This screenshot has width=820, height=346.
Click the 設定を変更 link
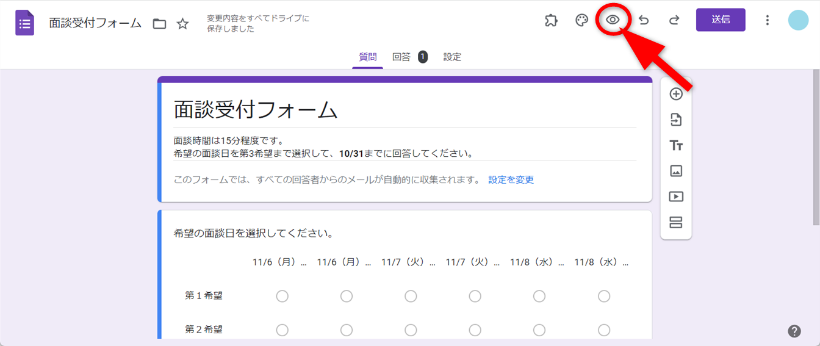pos(511,179)
